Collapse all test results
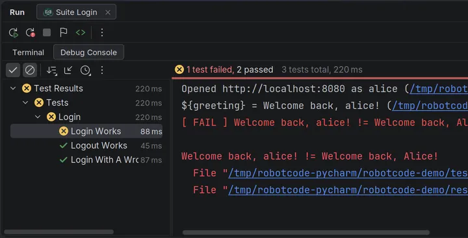This screenshot has height=238, width=468. point(68,70)
